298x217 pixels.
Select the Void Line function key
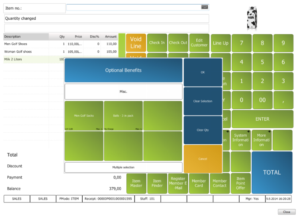(x=136, y=43)
